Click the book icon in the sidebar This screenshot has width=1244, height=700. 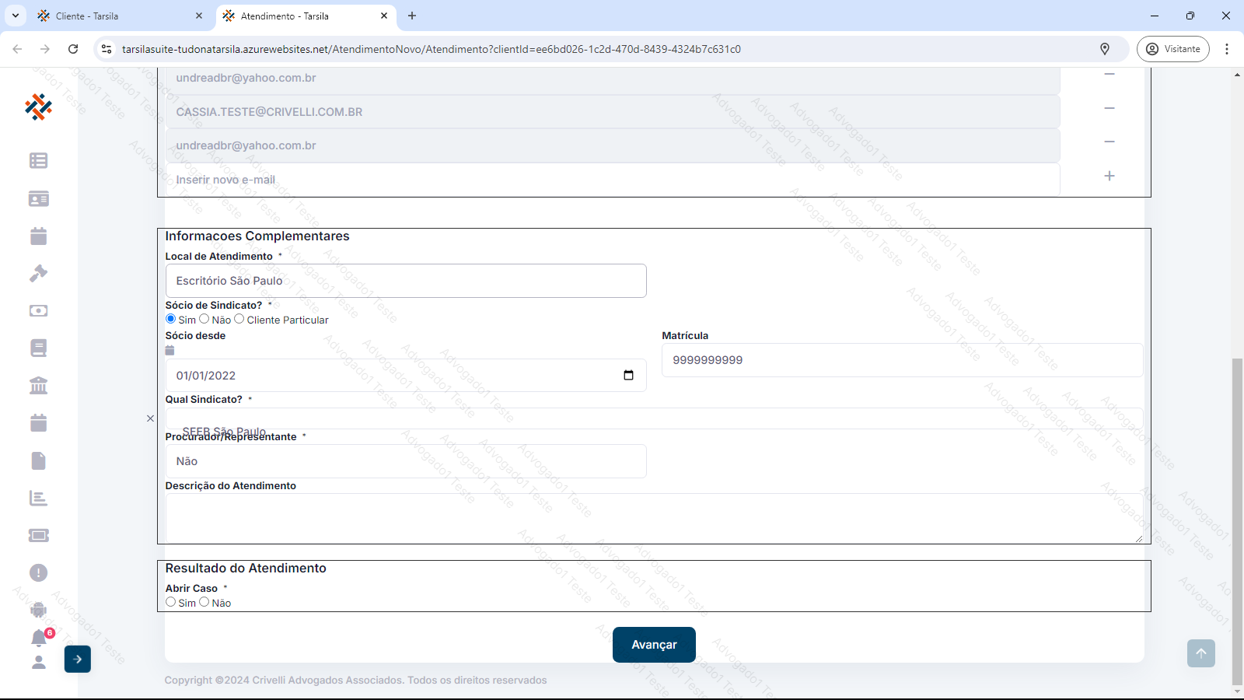coord(38,348)
